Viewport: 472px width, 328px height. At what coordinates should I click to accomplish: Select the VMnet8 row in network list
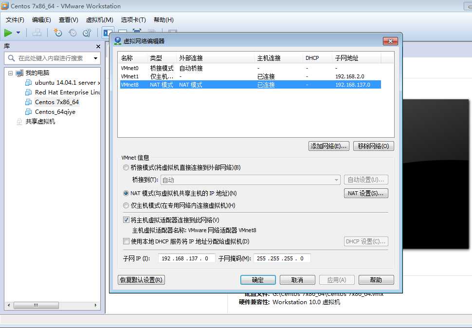(x=251, y=85)
